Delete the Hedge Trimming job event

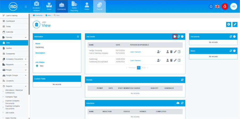(171, 52)
